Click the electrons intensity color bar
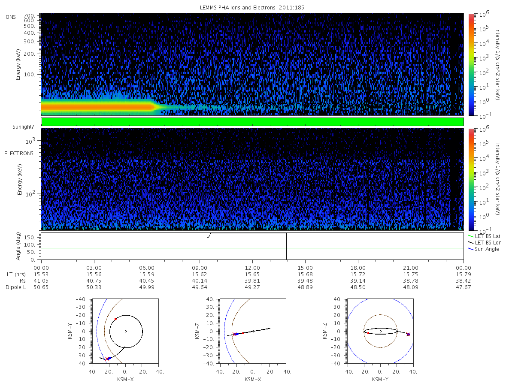The width and height of the screenshot is (515, 386). point(471,179)
